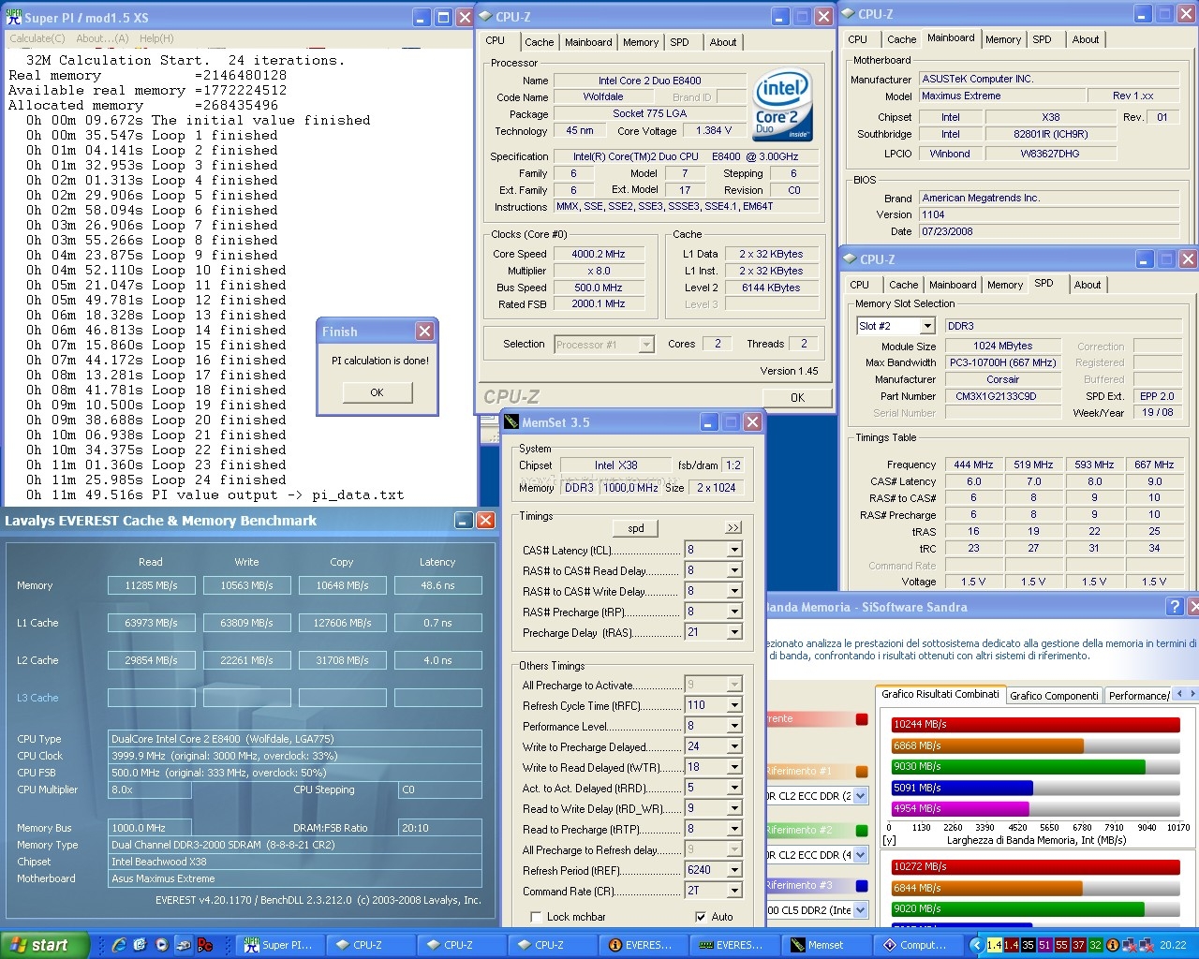Click the orange Riferimento #1 color swatch
The height and width of the screenshot is (959, 1199).
coord(861,772)
